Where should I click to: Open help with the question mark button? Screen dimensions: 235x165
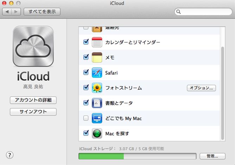(10, 155)
